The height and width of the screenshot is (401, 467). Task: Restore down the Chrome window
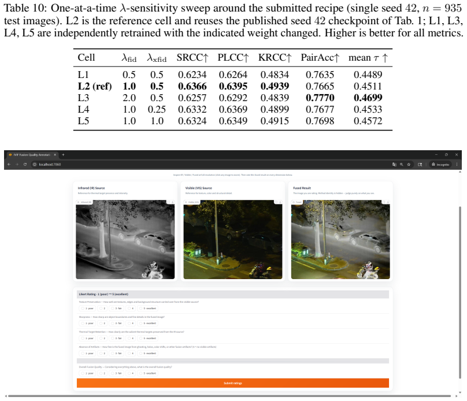coord(446,155)
